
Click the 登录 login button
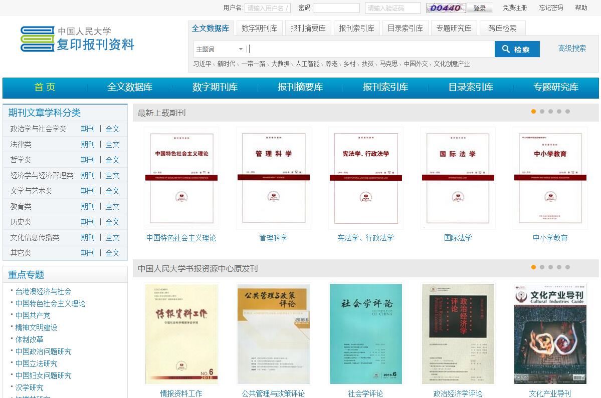coord(480,8)
